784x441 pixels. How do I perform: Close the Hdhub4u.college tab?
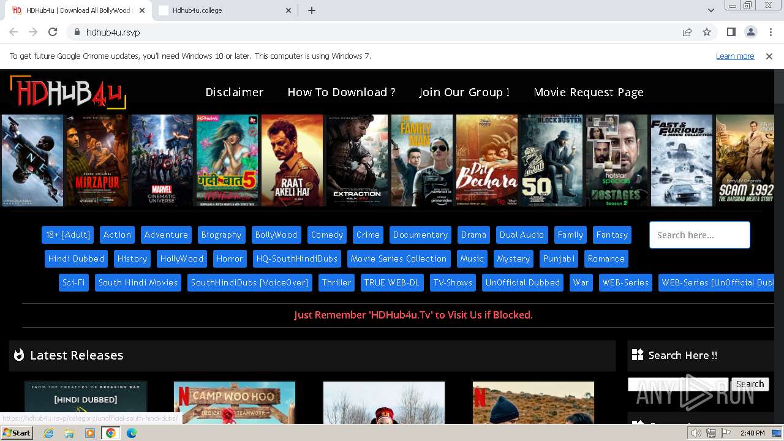pyautogui.click(x=289, y=10)
